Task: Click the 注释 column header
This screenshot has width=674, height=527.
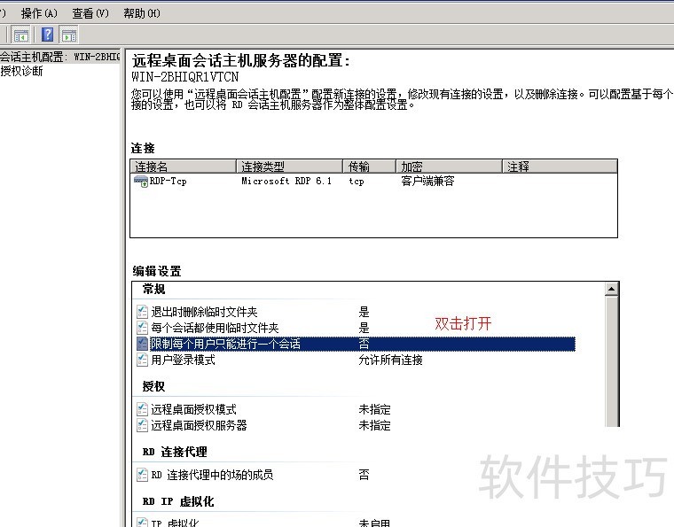Action: (559, 167)
